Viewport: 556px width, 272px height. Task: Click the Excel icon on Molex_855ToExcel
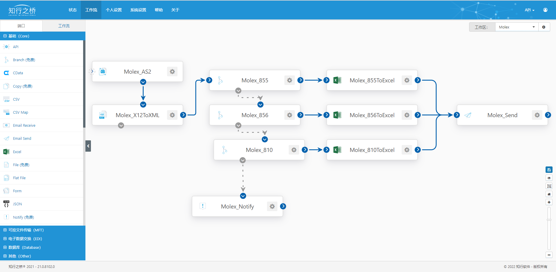337,80
